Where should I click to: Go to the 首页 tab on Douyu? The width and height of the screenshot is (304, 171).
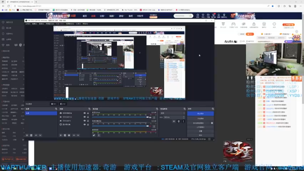pos(85,16)
